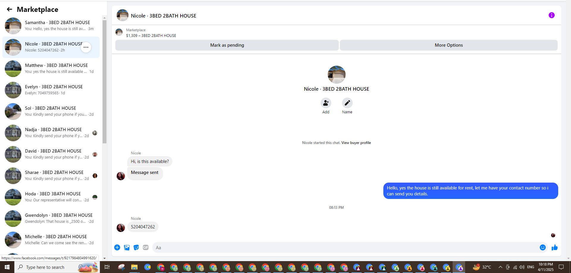The image size is (571, 273).
Task: Open the $1,309 – 3BED 2BATH HOUSE listing
Action: click(151, 35)
